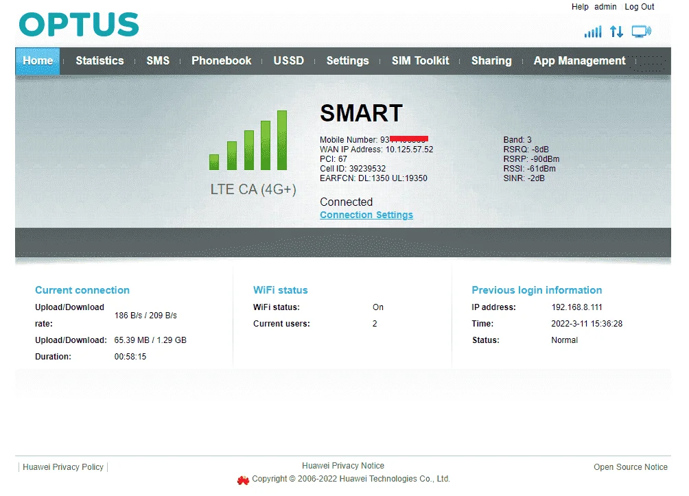Click Log Out

(x=640, y=7)
